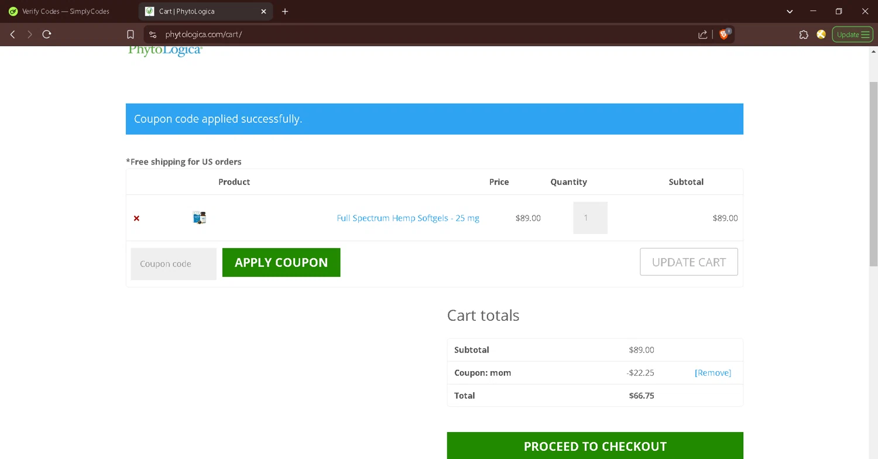Click the -$22.25 discount value
The image size is (878, 459).
pyautogui.click(x=640, y=373)
